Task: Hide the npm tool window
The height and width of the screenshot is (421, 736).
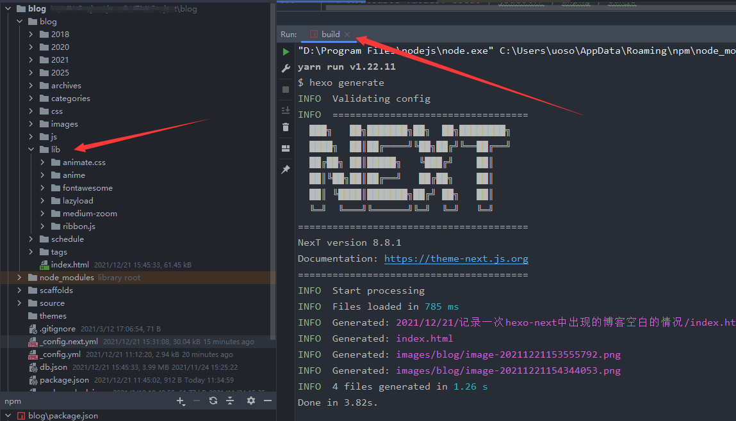Action: click(x=268, y=401)
